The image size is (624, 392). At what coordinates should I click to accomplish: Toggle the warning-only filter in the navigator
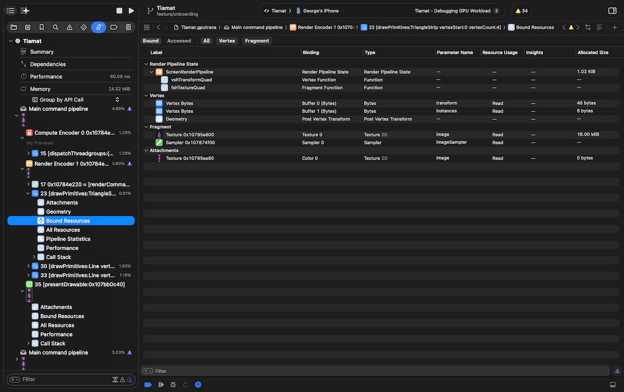coord(122,379)
